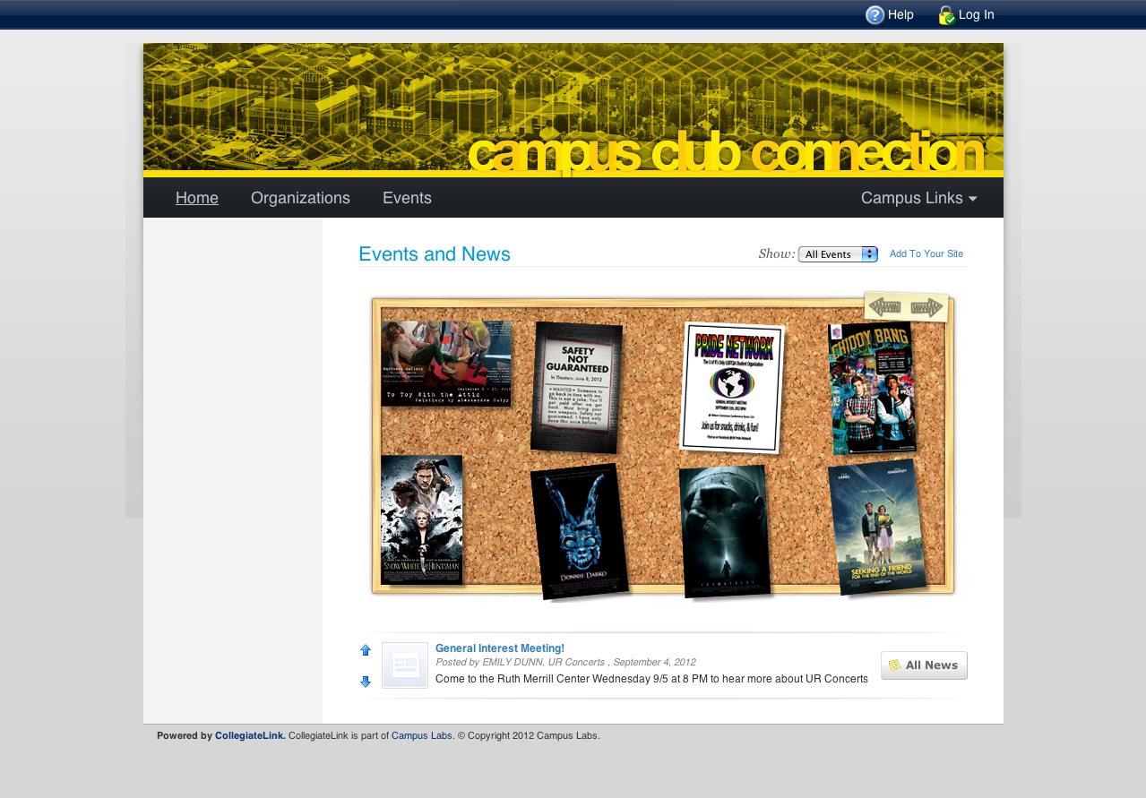Image resolution: width=1146 pixels, height=798 pixels.
Task: Select the Safety Not Guaranteed poster
Action: [x=576, y=387]
